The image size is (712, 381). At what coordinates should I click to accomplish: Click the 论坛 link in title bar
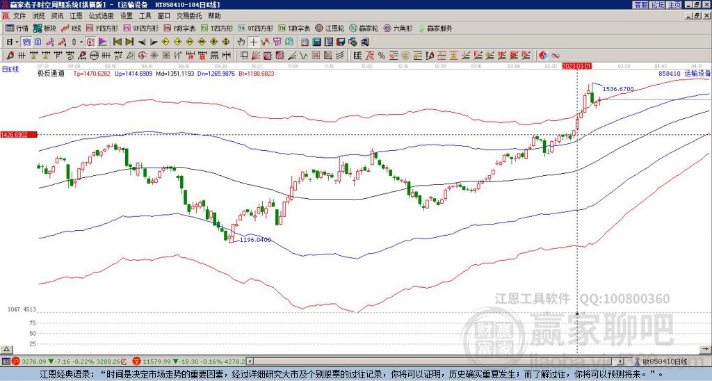[658, 5]
